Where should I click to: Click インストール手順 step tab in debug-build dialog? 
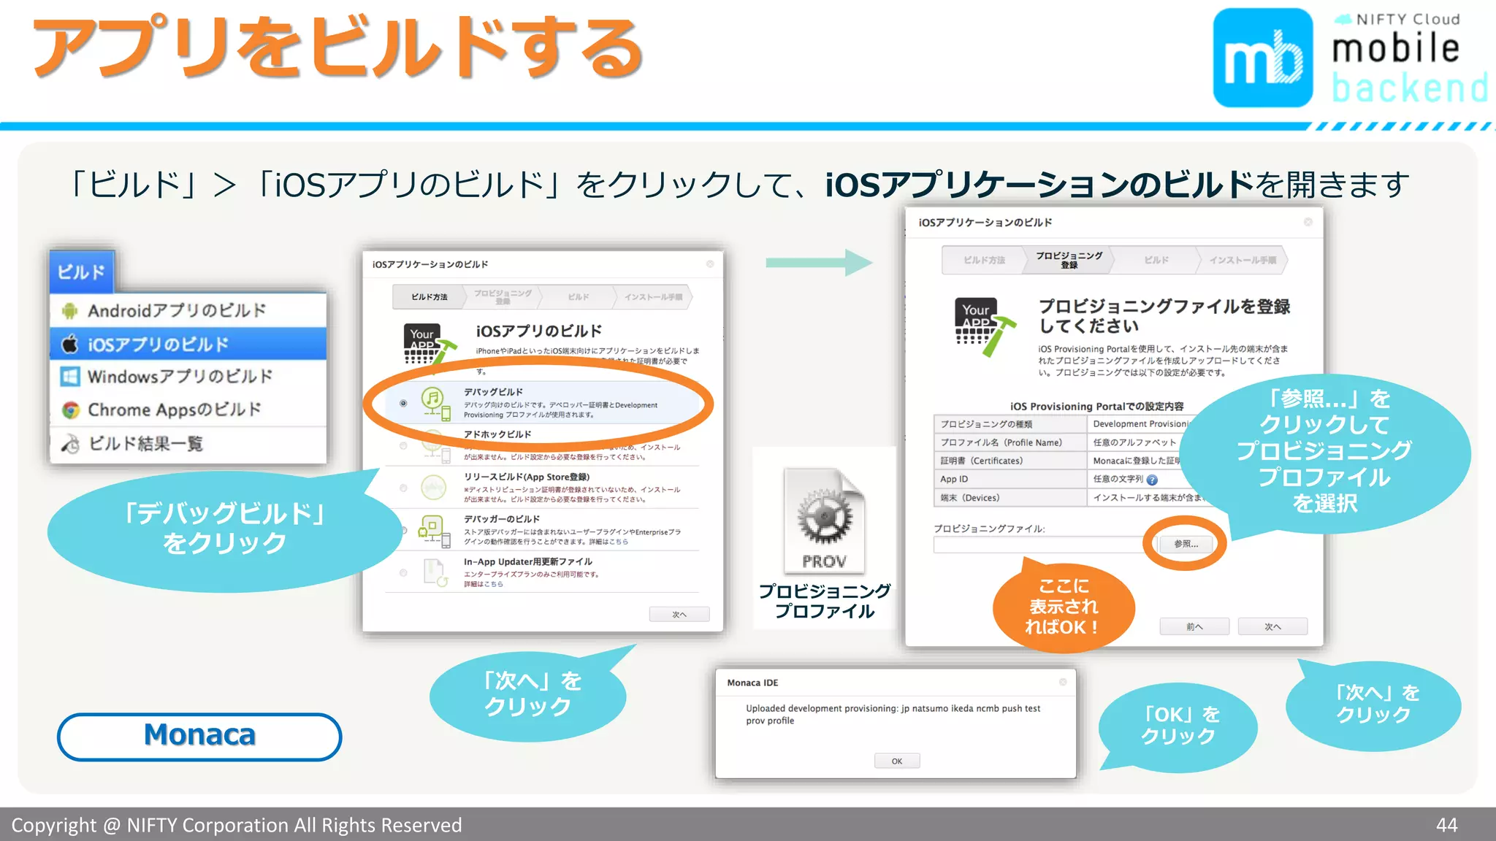coord(654,297)
